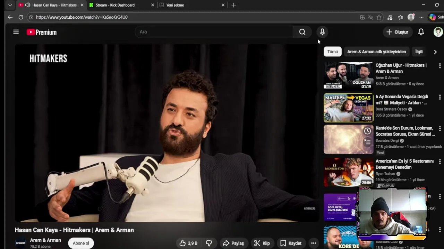Screen dimensions: 444x249
Task: Open the Copilot sidebar icon
Action: [433, 17]
